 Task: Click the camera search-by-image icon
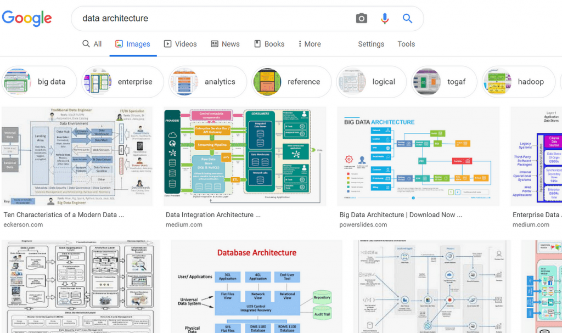pyautogui.click(x=361, y=18)
